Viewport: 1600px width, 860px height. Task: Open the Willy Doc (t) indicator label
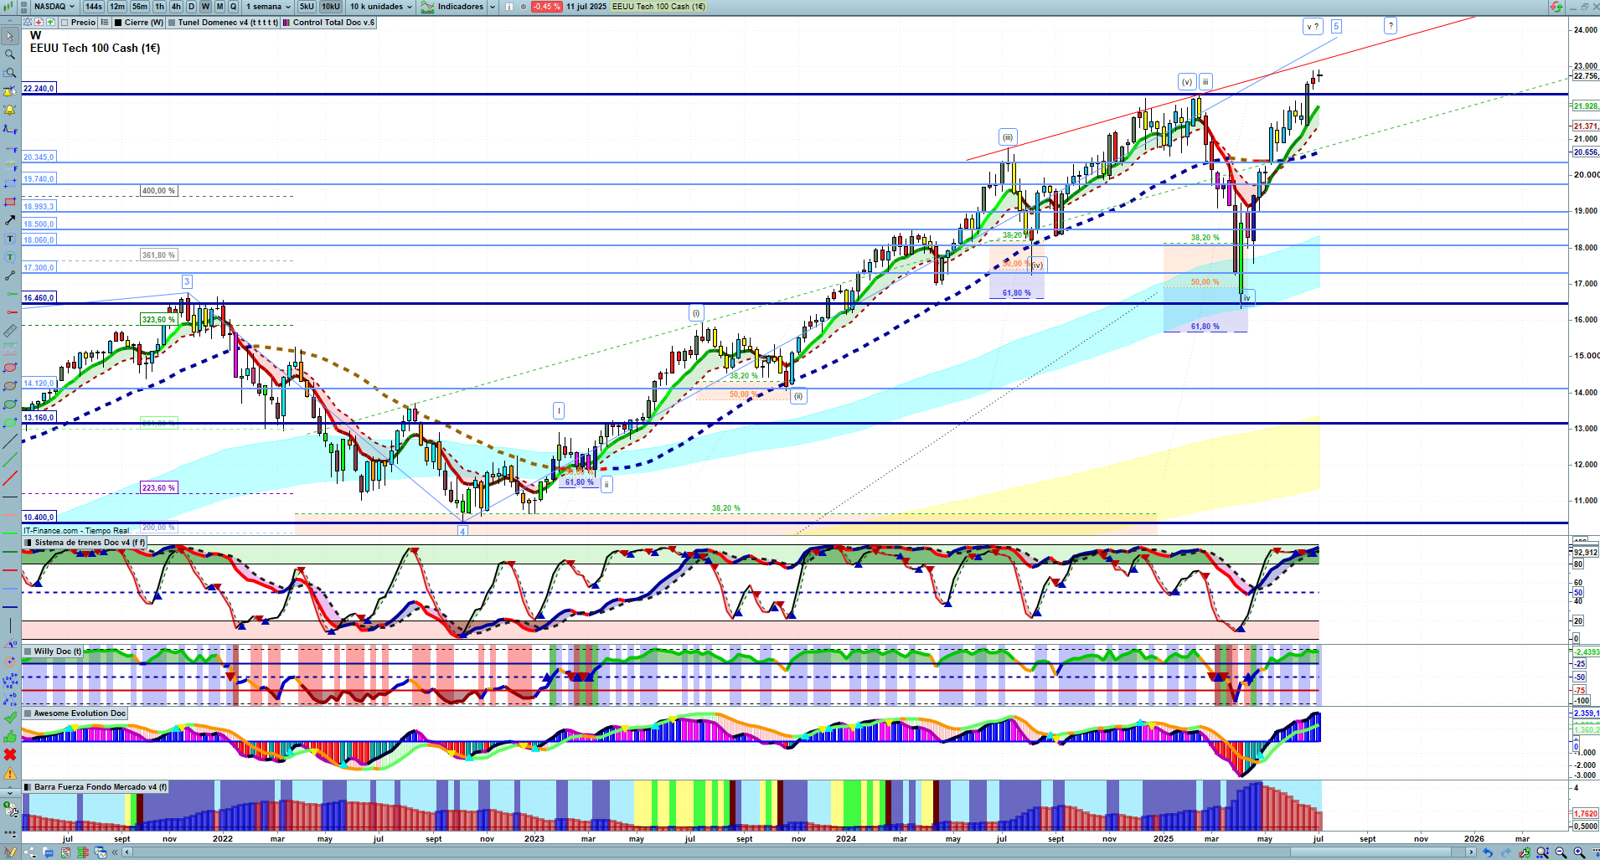(53, 651)
